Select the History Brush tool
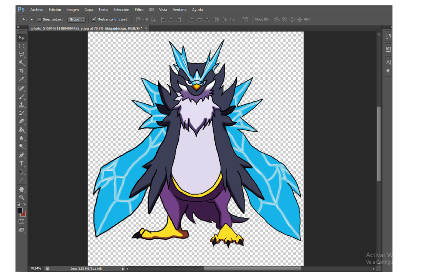The height and width of the screenshot is (279, 434). click(x=21, y=113)
